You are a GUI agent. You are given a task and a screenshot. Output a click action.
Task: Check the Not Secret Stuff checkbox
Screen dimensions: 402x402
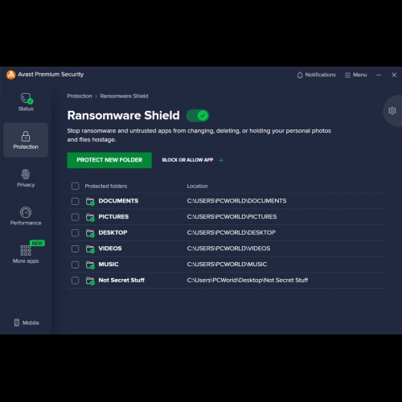pos(76,281)
